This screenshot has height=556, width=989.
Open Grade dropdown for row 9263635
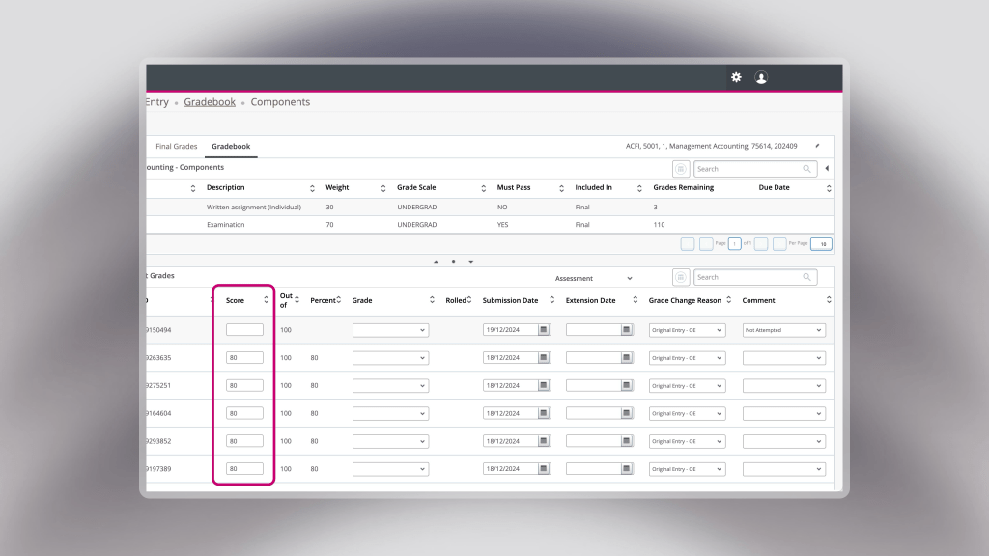tap(390, 357)
